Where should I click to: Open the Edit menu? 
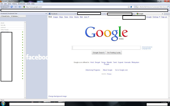5,4
